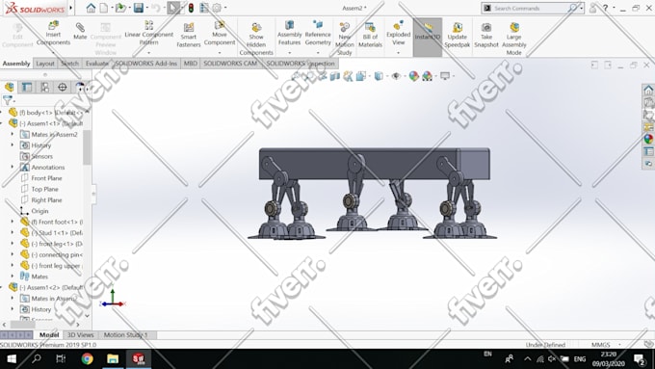Open SOLIDWORKS Resources in task pane

(x=648, y=91)
